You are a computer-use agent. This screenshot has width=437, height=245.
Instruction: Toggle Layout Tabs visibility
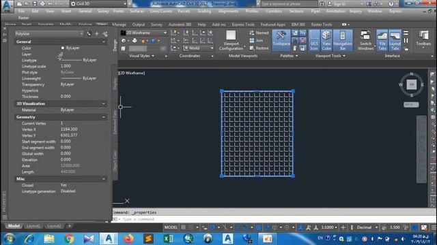pos(395,40)
